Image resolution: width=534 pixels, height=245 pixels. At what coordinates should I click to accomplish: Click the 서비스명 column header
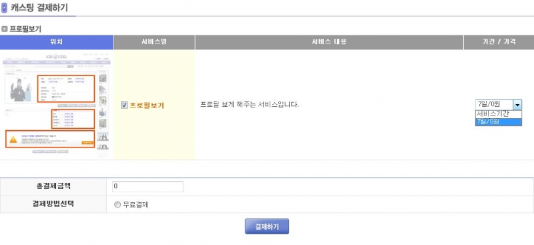pos(154,42)
